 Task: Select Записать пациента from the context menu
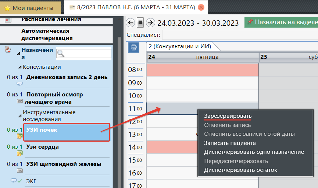230,143
